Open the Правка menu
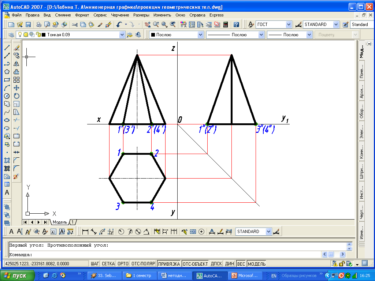Image resolution: width=375 pixels, height=281 pixels. click(x=32, y=15)
